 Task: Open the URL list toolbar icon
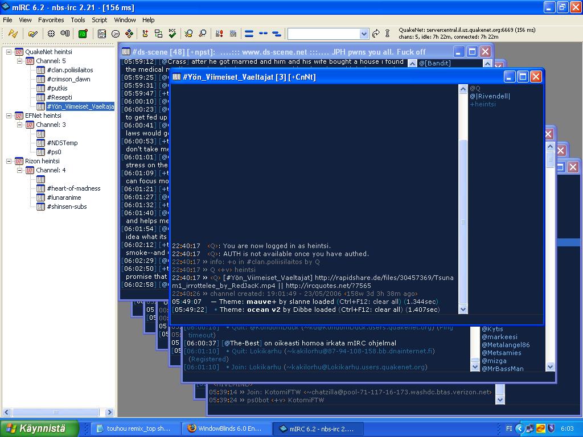coord(233,34)
